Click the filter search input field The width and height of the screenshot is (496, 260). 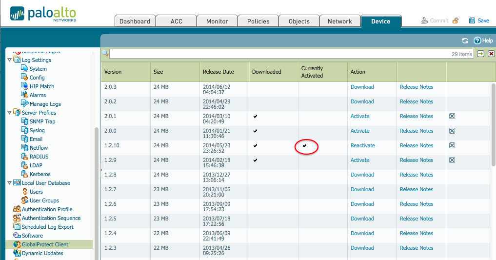pos(292,54)
